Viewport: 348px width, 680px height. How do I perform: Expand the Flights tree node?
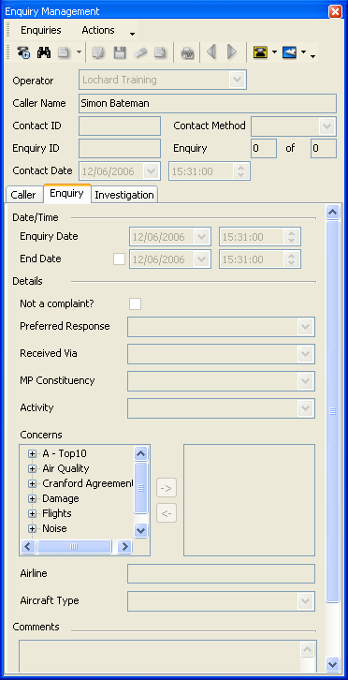pyautogui.click(x=32, y=513)
